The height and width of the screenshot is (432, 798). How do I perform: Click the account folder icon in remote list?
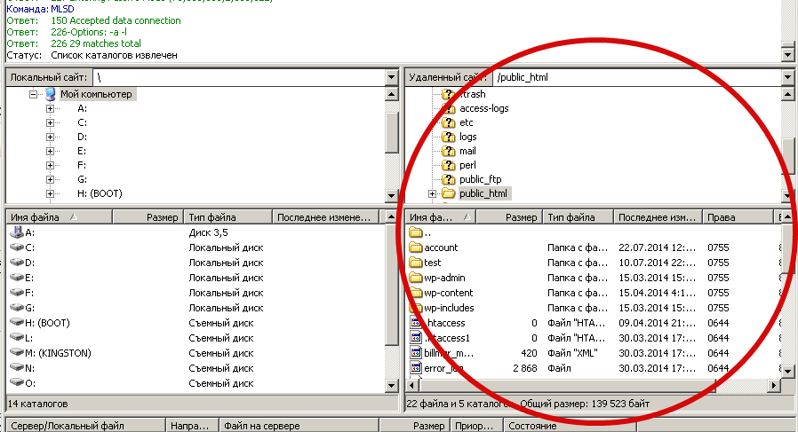point(416,247)
